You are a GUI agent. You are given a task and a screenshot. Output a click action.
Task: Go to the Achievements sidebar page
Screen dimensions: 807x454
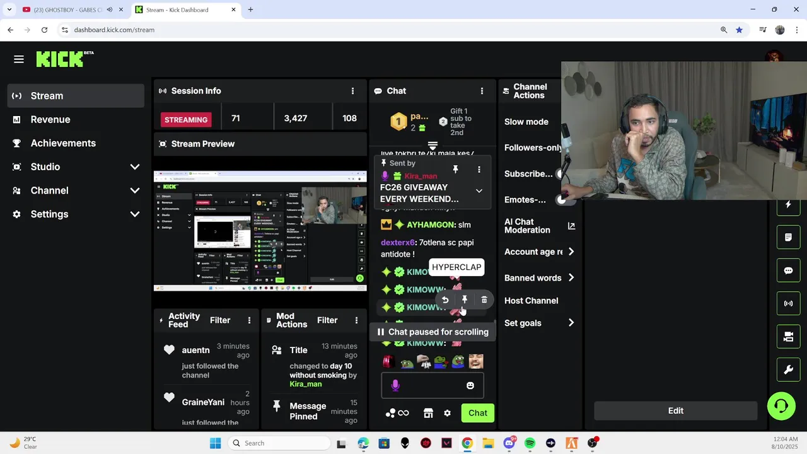(76, 143)
